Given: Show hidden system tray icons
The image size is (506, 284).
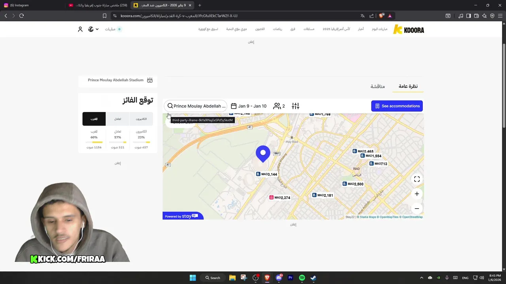Looking at the screenshot, I should click(421, 278).
